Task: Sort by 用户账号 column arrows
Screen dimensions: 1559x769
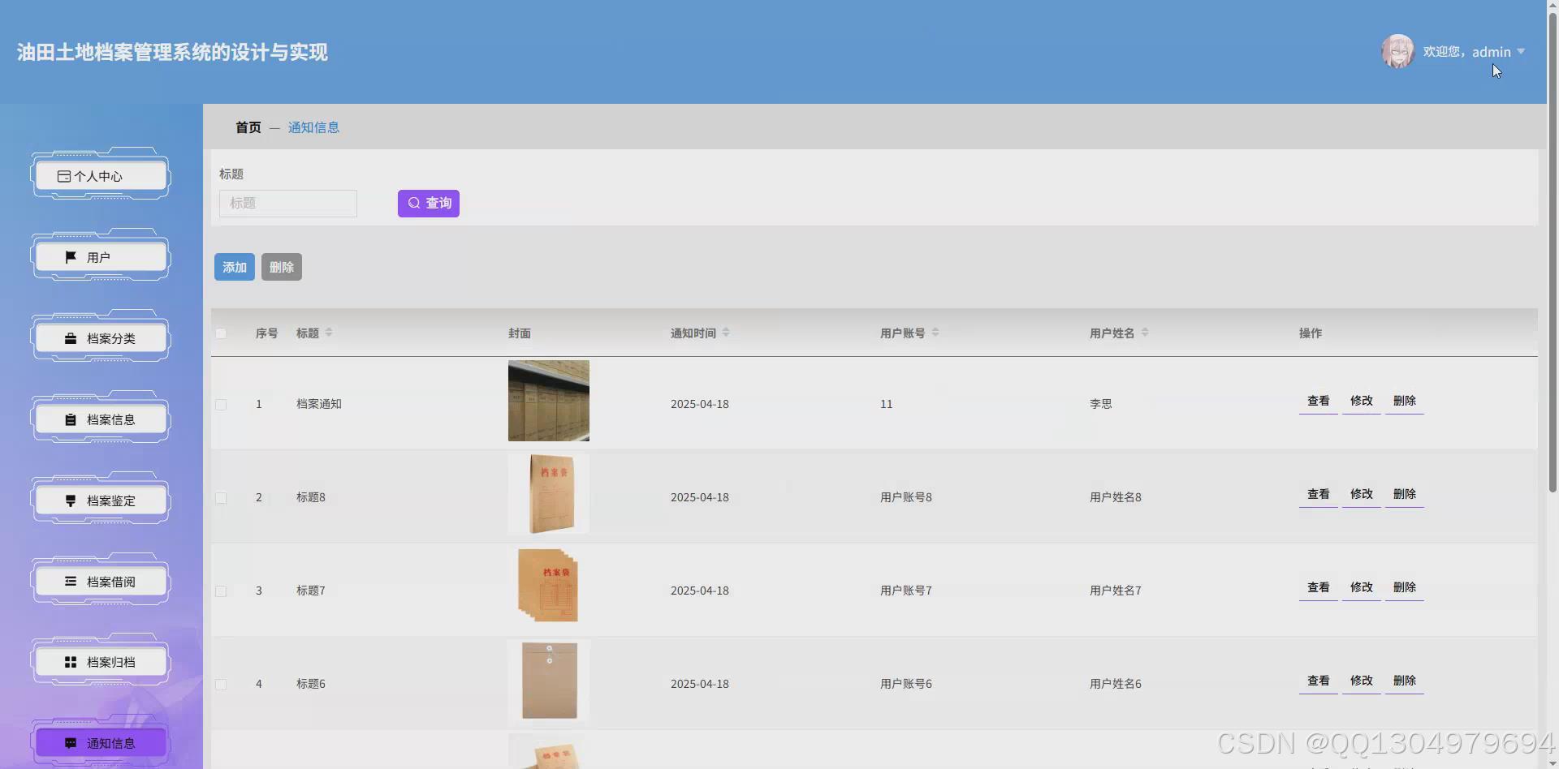Action: (x=935, y=333)
